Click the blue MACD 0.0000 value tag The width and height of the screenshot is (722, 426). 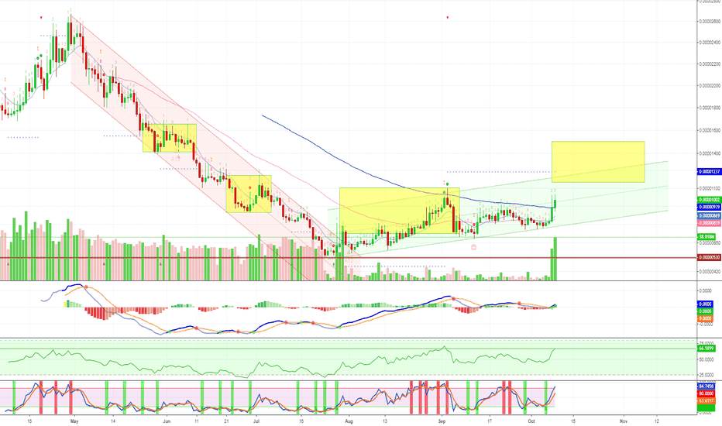coord(706,304)
